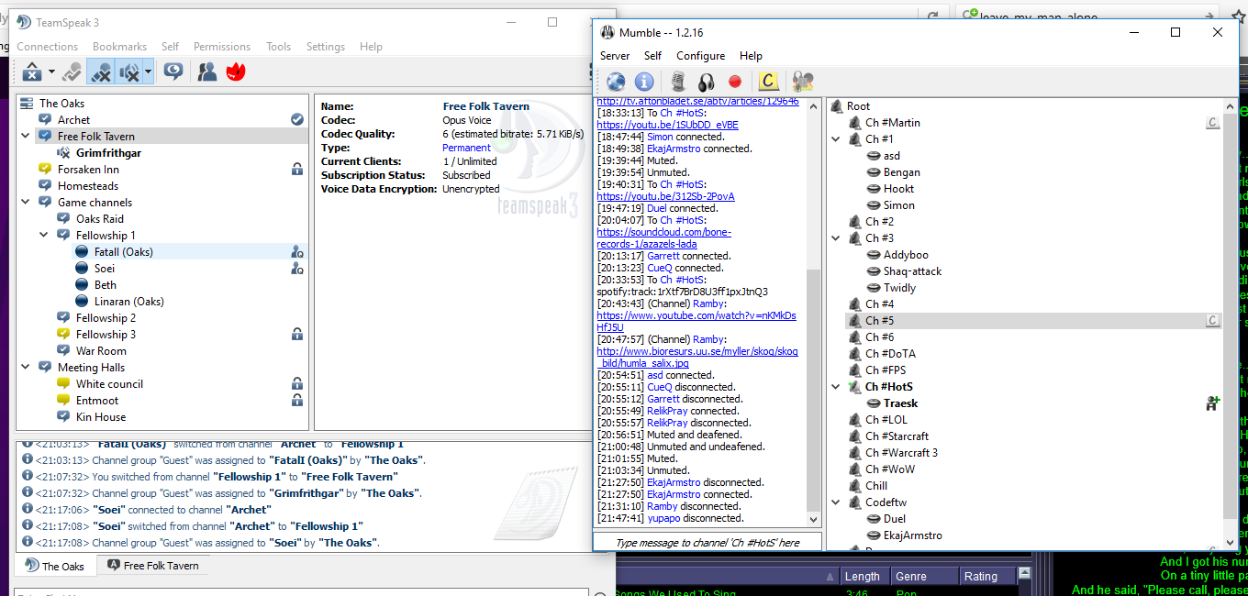This screenshot has height=596, width=1248.
Task: Show Mumble server information icon
Action: tap(644, 82)
